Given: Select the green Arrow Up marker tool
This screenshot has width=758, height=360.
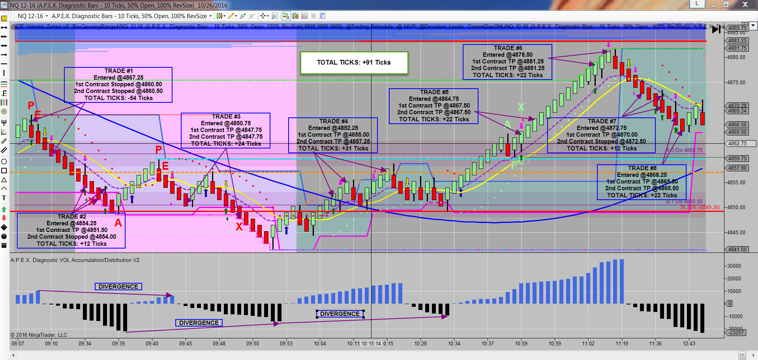Looking at the screenshot, I should point(4,209).
